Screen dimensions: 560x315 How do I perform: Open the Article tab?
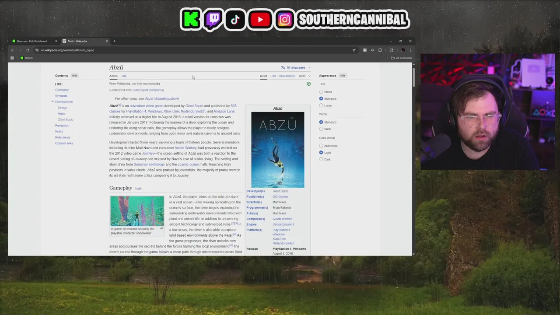[x=113, y=76]
